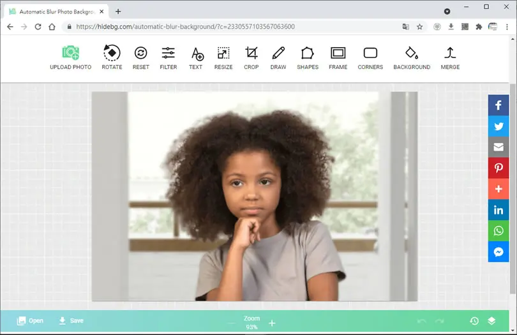The width and height of the screenshot is (517, 335).
Task: Select the Frame tool
Action: tap(338, 53)
